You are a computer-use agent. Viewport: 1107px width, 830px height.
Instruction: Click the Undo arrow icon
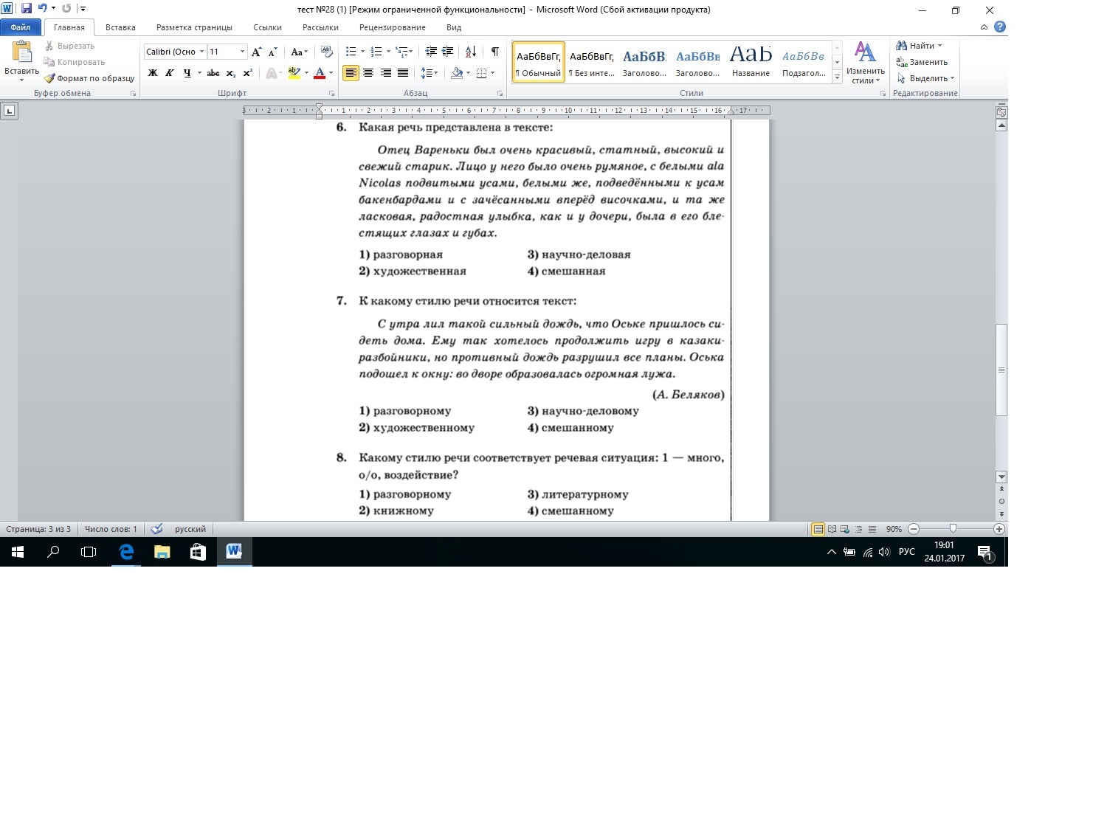pos(42,9)
